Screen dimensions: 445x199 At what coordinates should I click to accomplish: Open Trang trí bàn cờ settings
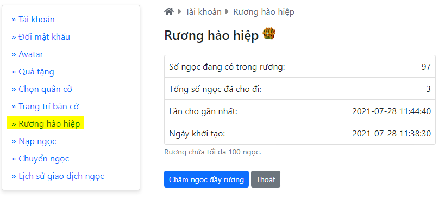45,107
